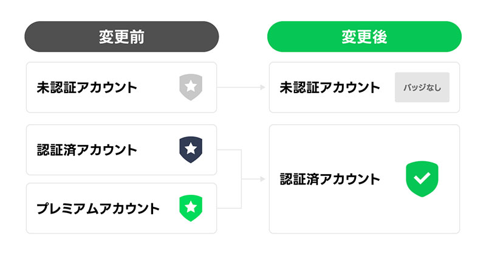Viewport: 486px width, 255px height.
Task: Click the gray star shield badge
Action: tap(191, 87)
